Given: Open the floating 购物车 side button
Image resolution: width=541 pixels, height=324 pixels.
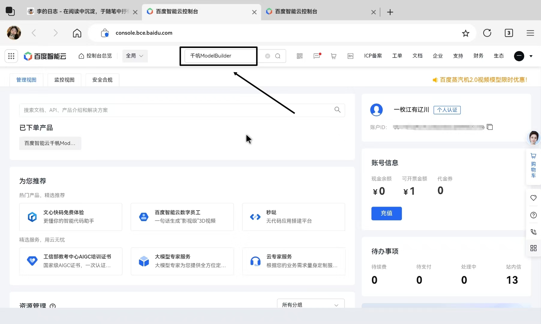Looking at the screenshot, I should click(x=533, y=166).
